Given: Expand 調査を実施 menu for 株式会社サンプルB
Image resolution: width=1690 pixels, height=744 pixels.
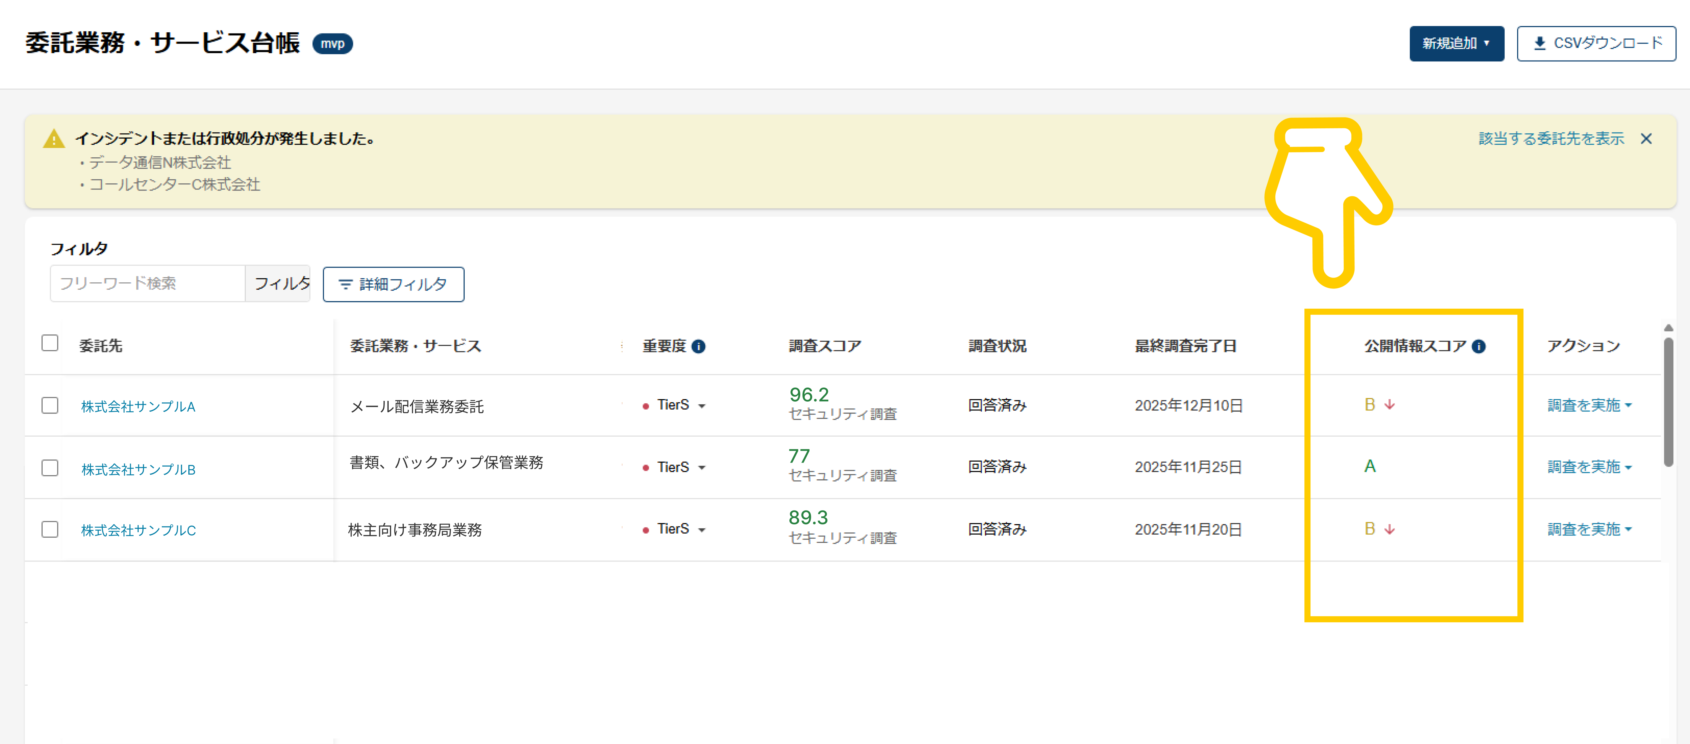Looking at the screenshot, I should point(1590,467).
